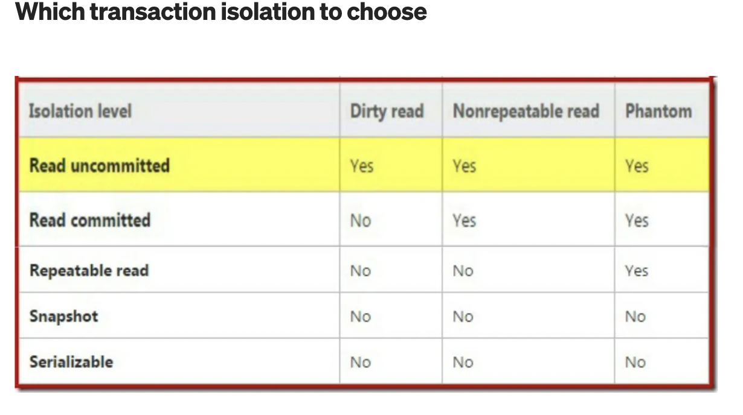Click the "Serializable" row label
This screenshot has height=415, width=743.
pos(71,362)
